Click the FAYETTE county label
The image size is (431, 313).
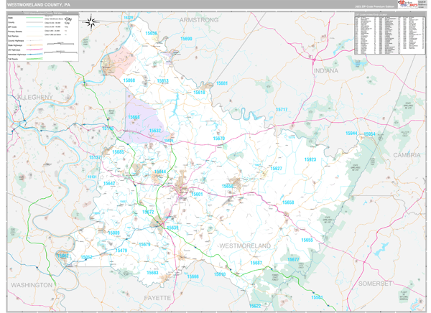[x=156, y=296]
